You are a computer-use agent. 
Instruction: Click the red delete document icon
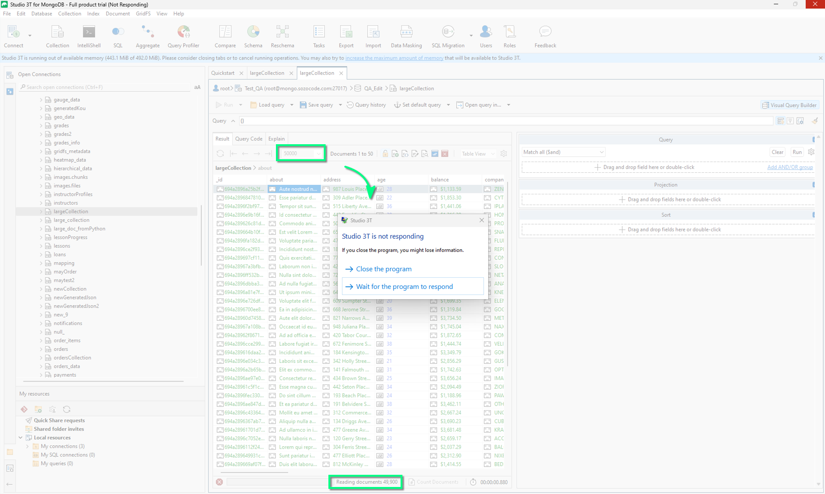(445, 154)
